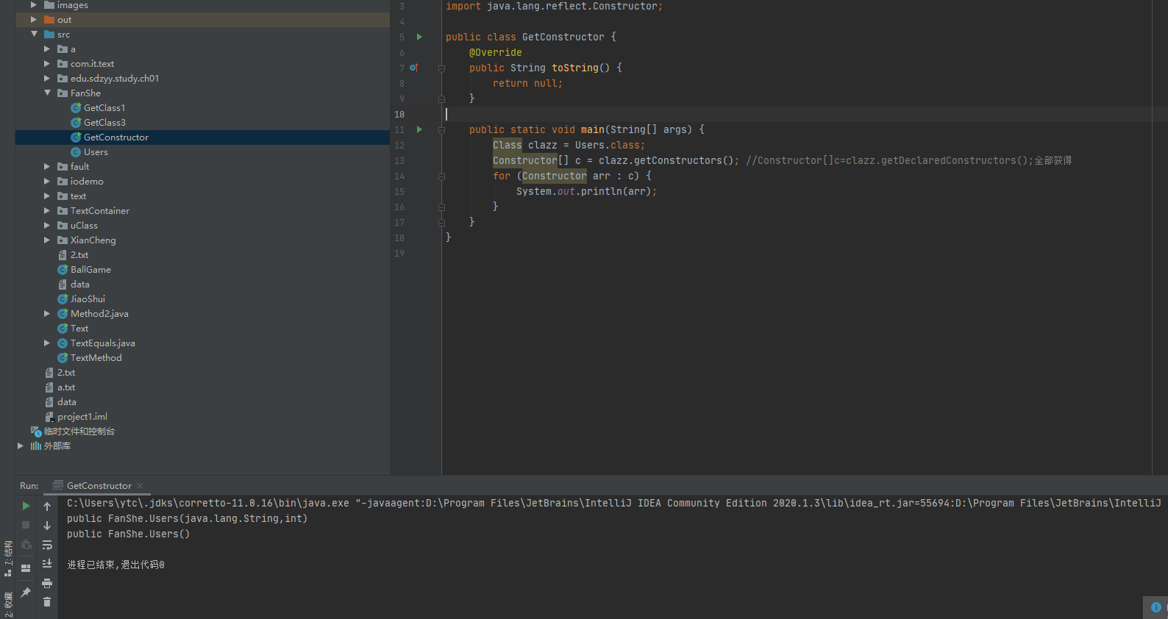Pin the Run tab with the pin icon

pyautogui.click(x=26, y=592)
